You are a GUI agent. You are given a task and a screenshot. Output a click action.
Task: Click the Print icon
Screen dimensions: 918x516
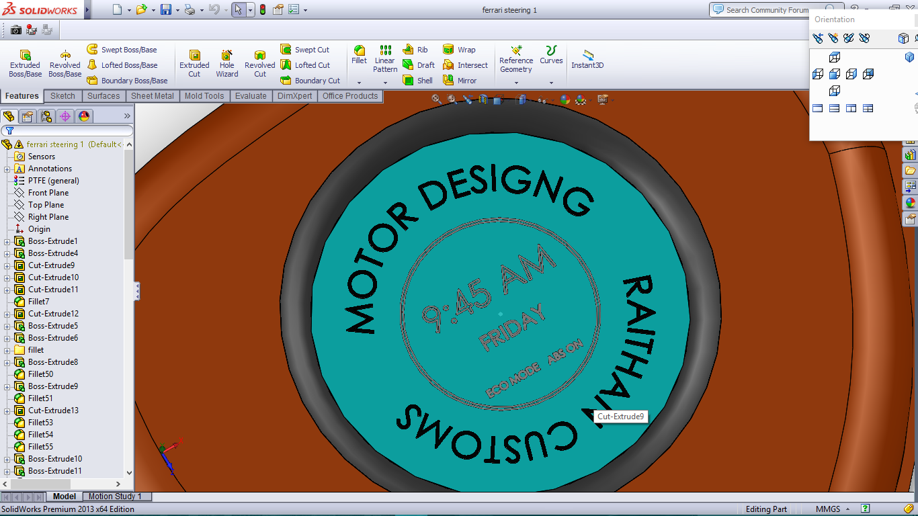(190, 10)
